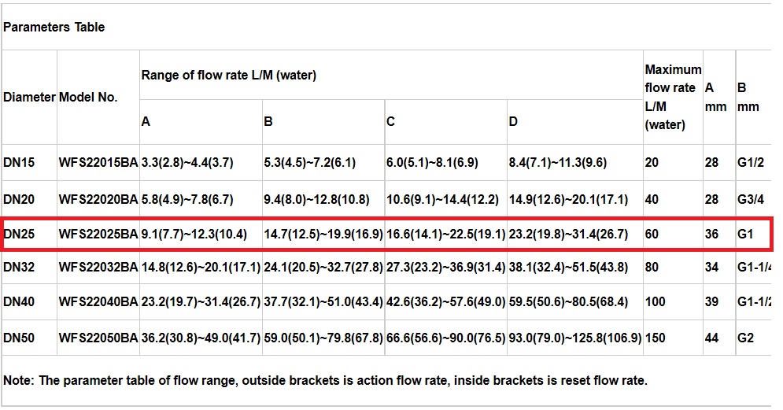Select the Range of flow rate header
The width and height of the screenshot is (783, 410).
point(228,76)
